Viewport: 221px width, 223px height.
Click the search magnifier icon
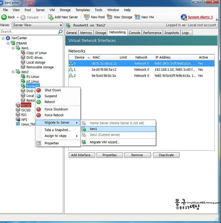coord(60,32)
